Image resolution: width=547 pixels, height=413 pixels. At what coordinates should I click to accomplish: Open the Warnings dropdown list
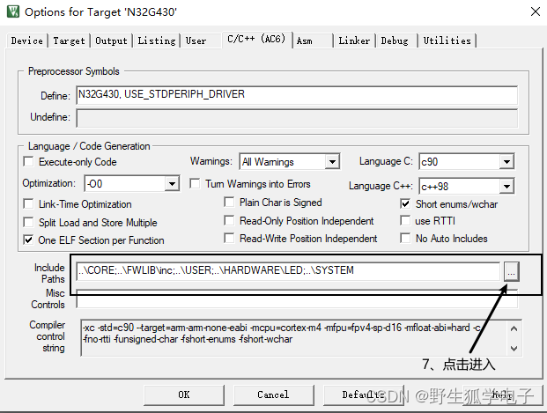[x=332, y=162]
